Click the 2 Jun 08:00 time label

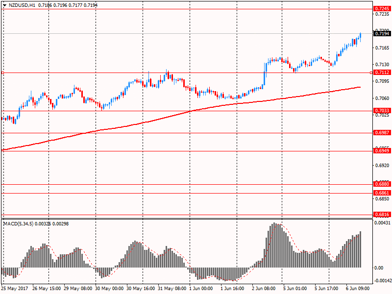pyautogui.click(x=264, y=289)
